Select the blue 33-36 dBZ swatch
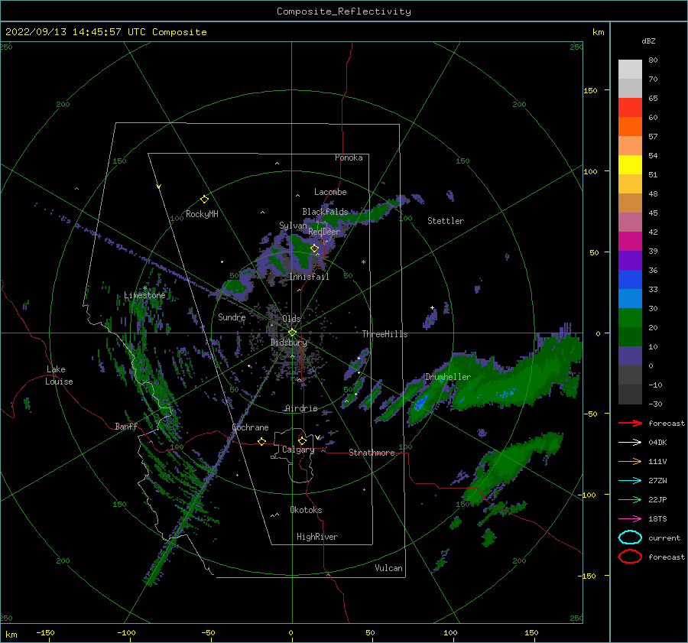688x643 pixels. click(x=630, y=280)
